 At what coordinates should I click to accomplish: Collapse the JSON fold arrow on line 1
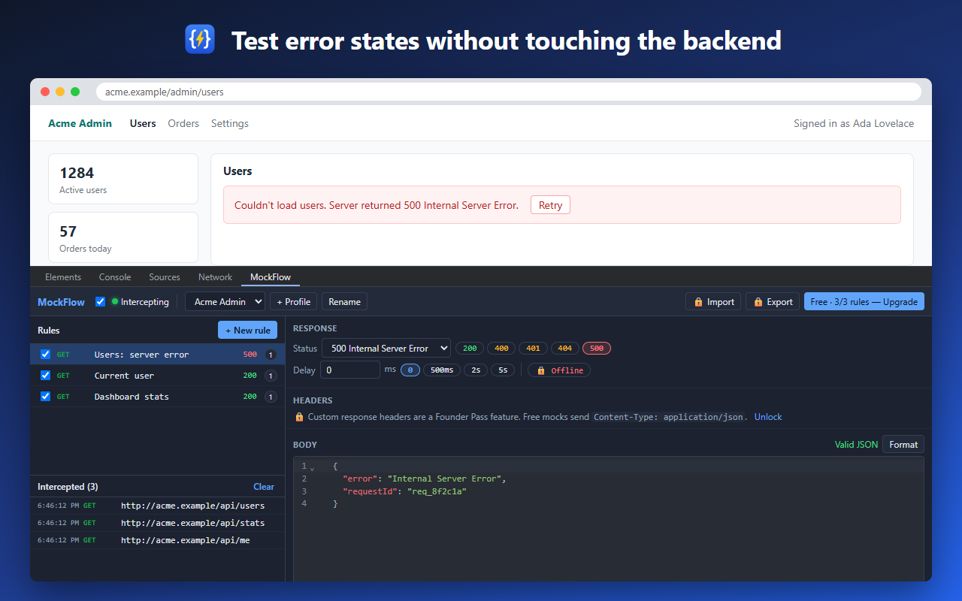(312, 468)
